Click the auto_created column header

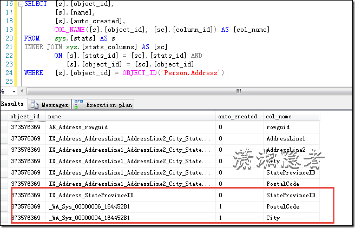[237, 116]
